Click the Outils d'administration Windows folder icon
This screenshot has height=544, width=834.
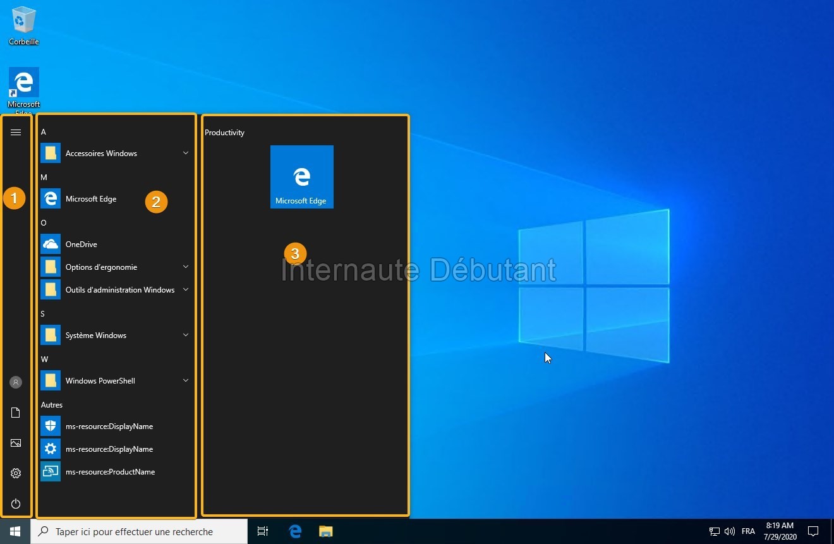tap(51, 289)
